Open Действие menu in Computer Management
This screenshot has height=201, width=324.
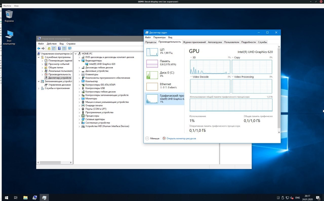52,44
